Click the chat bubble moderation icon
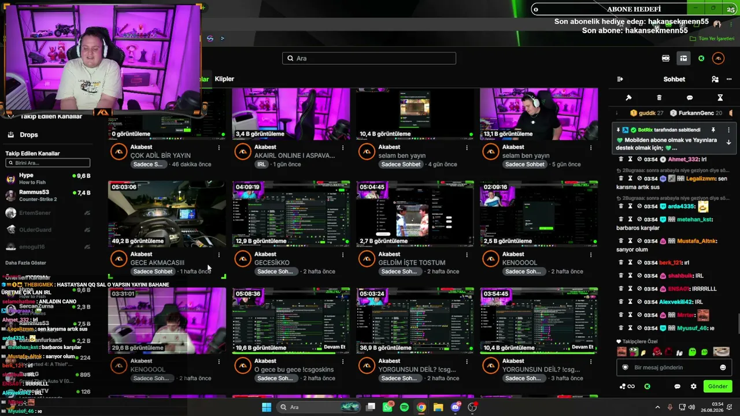740x416 pixels. [x=690, y=98]
